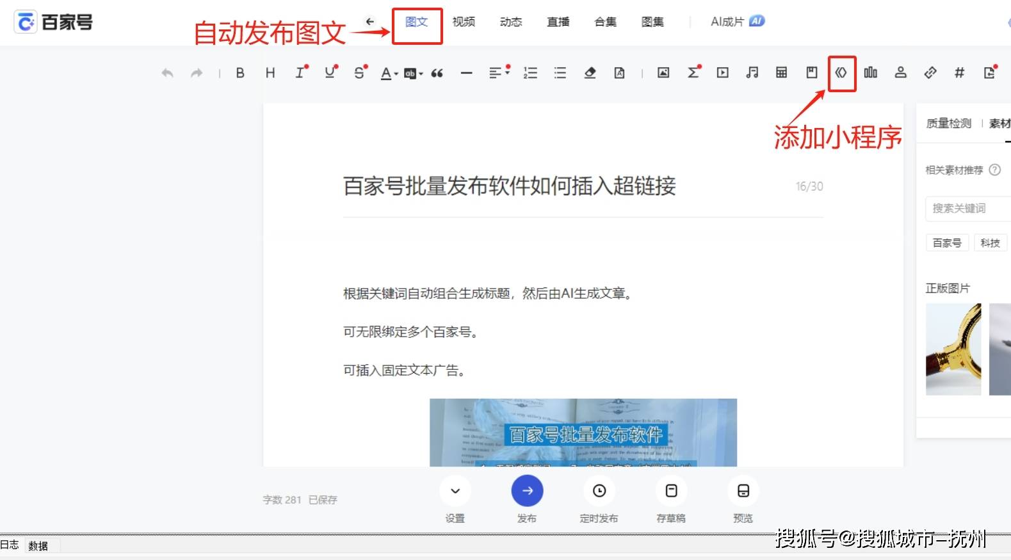Viewport: 1011px width, 560px height.
Task: Switch to the 视频 tab
Action: pos(464,22)
